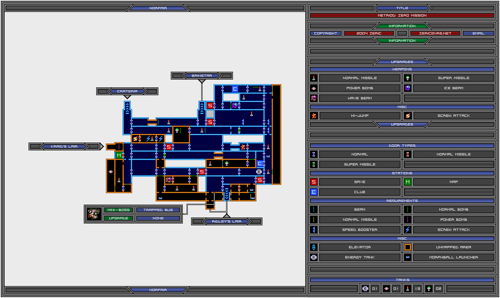Click the Hi-Jump icon in the Misc upgrades
The image size is (500, 298).
314,116
